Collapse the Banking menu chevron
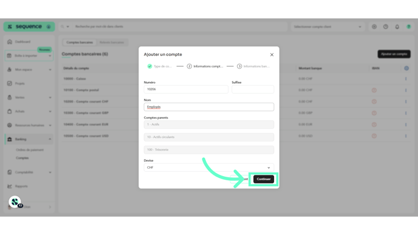 coord(50,139)
